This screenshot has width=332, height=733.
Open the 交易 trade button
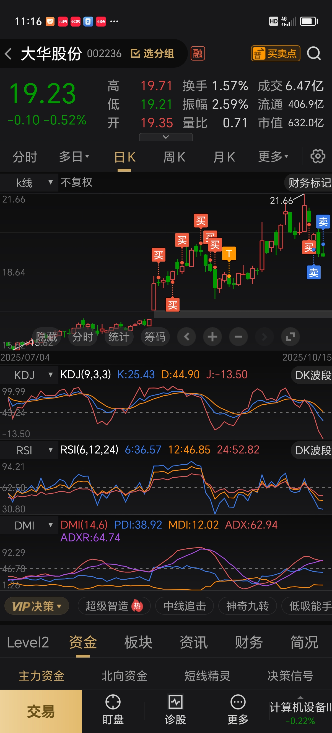point(41,711)
